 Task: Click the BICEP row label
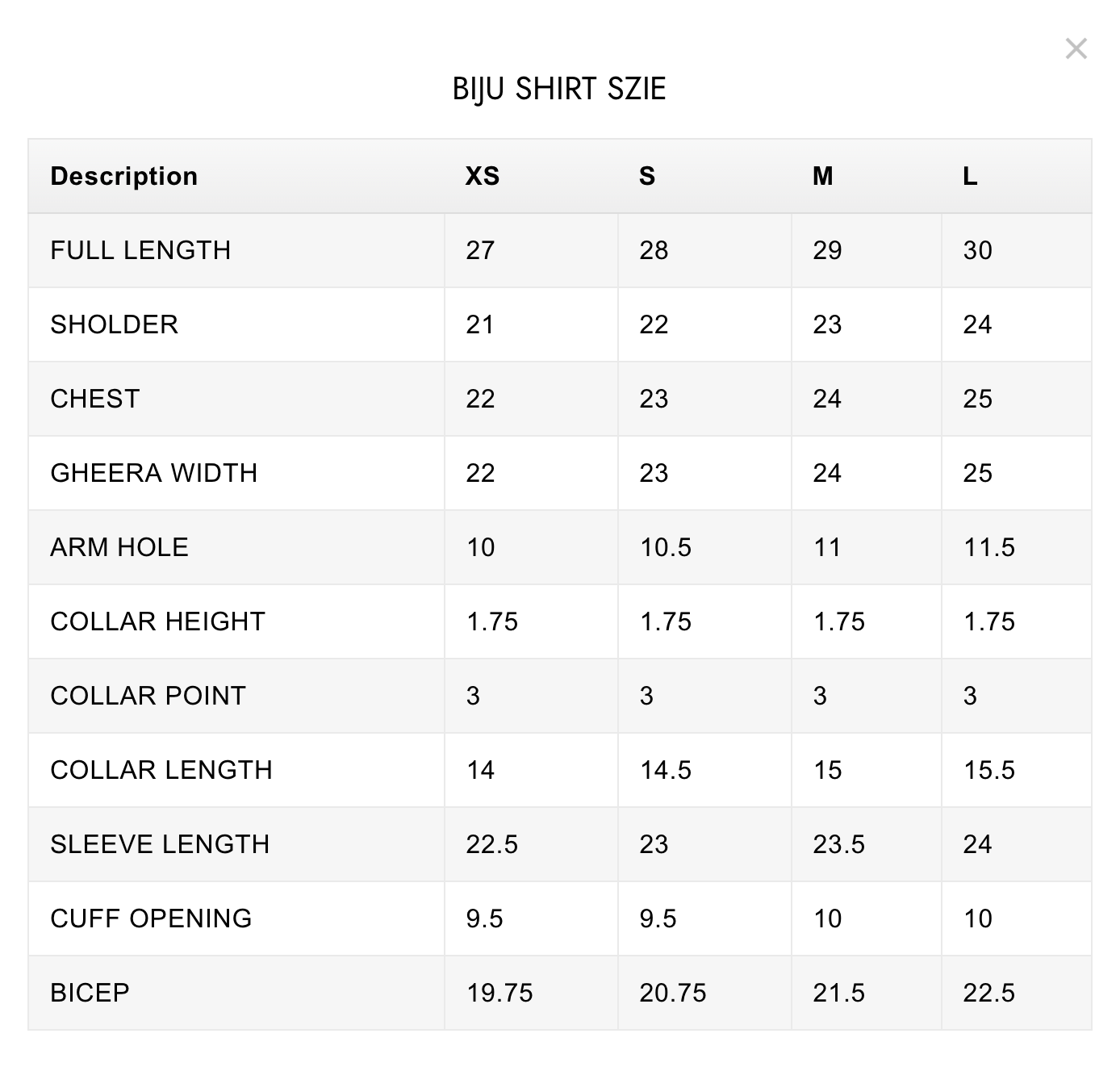pyautogui.click(x=90, y=993)
